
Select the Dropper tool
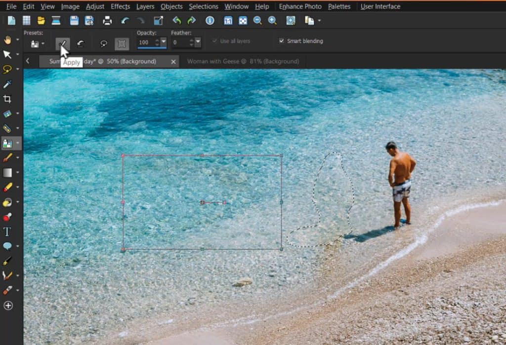click(x=8, y=84)
